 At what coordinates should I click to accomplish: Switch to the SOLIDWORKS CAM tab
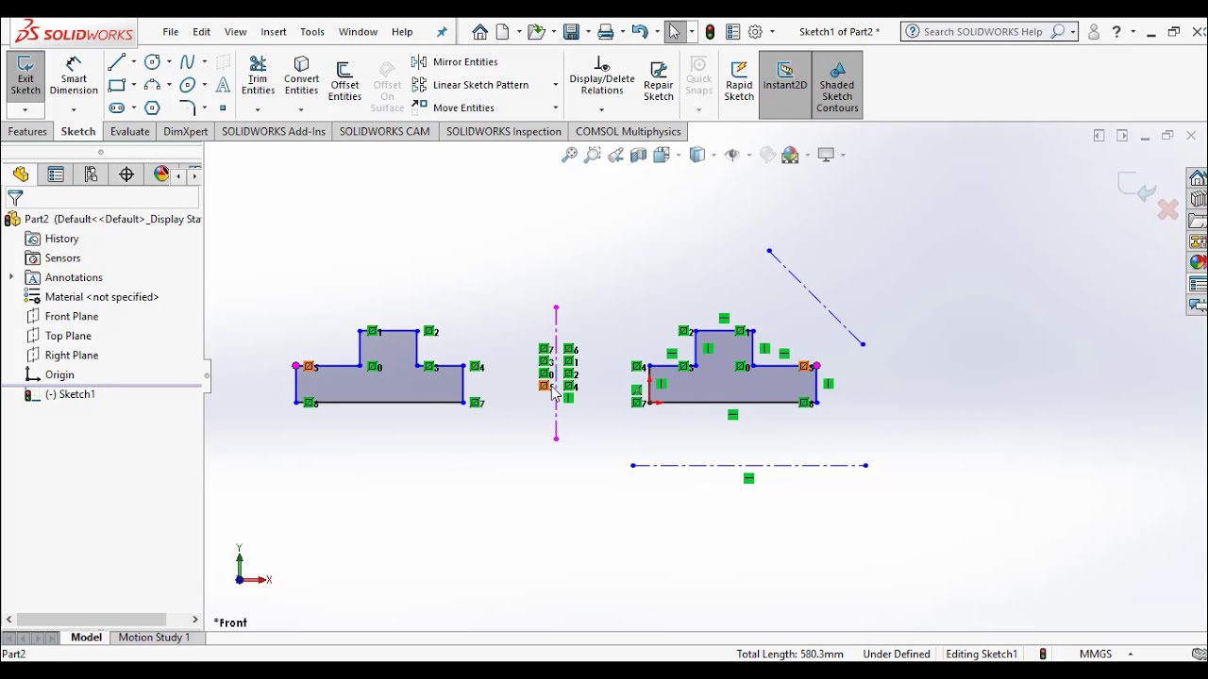(384, 132)
